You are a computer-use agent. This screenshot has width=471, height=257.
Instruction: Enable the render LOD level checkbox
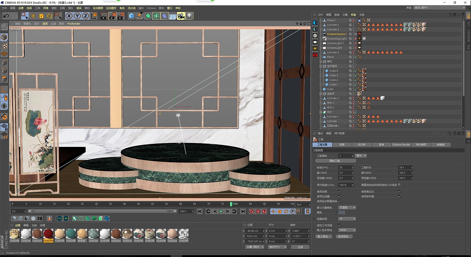tap(399, 185)
